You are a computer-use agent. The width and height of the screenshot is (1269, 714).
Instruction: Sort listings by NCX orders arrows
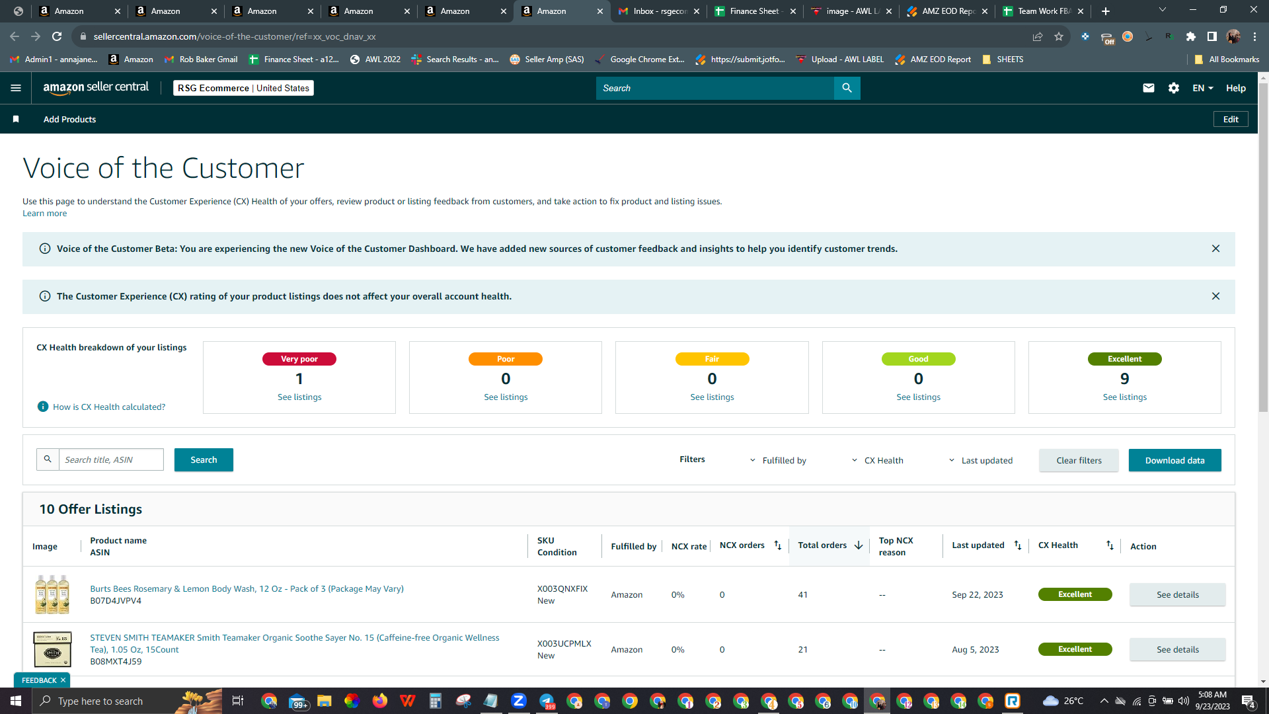778,545
